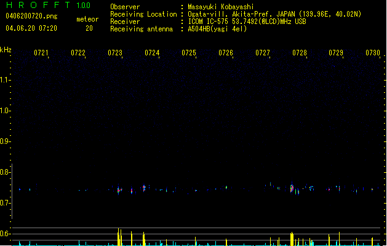Click the 0728 time marker
The width and height of the screenshot is (387, 246).
[300, 53]
